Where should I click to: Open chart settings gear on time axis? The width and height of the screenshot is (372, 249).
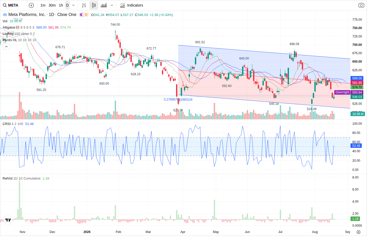[x=359, y=232]
